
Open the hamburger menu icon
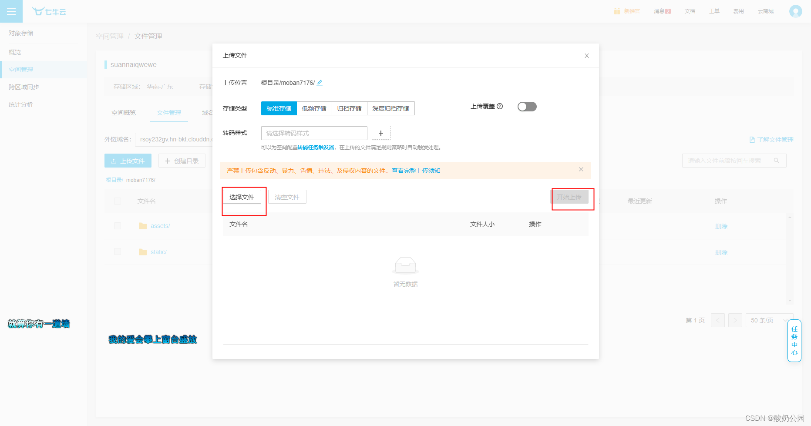11,11
